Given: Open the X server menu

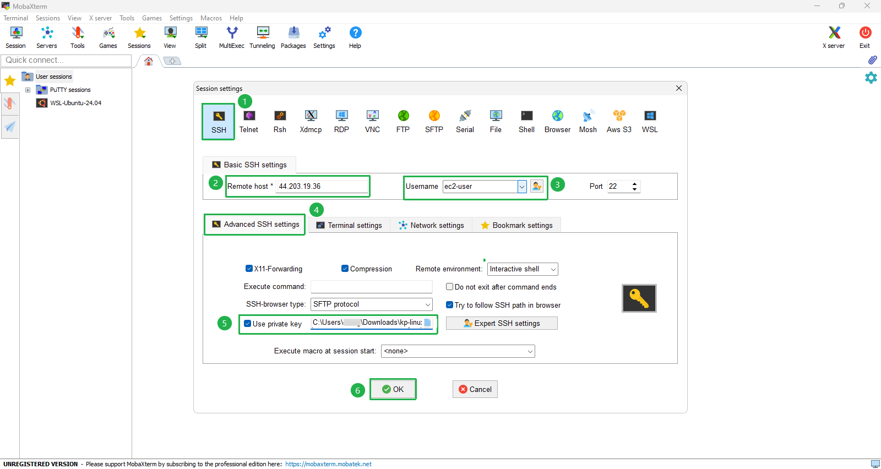Looking at the screenshot, I should [100, 18].
